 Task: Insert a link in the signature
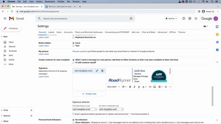(150, 87)
